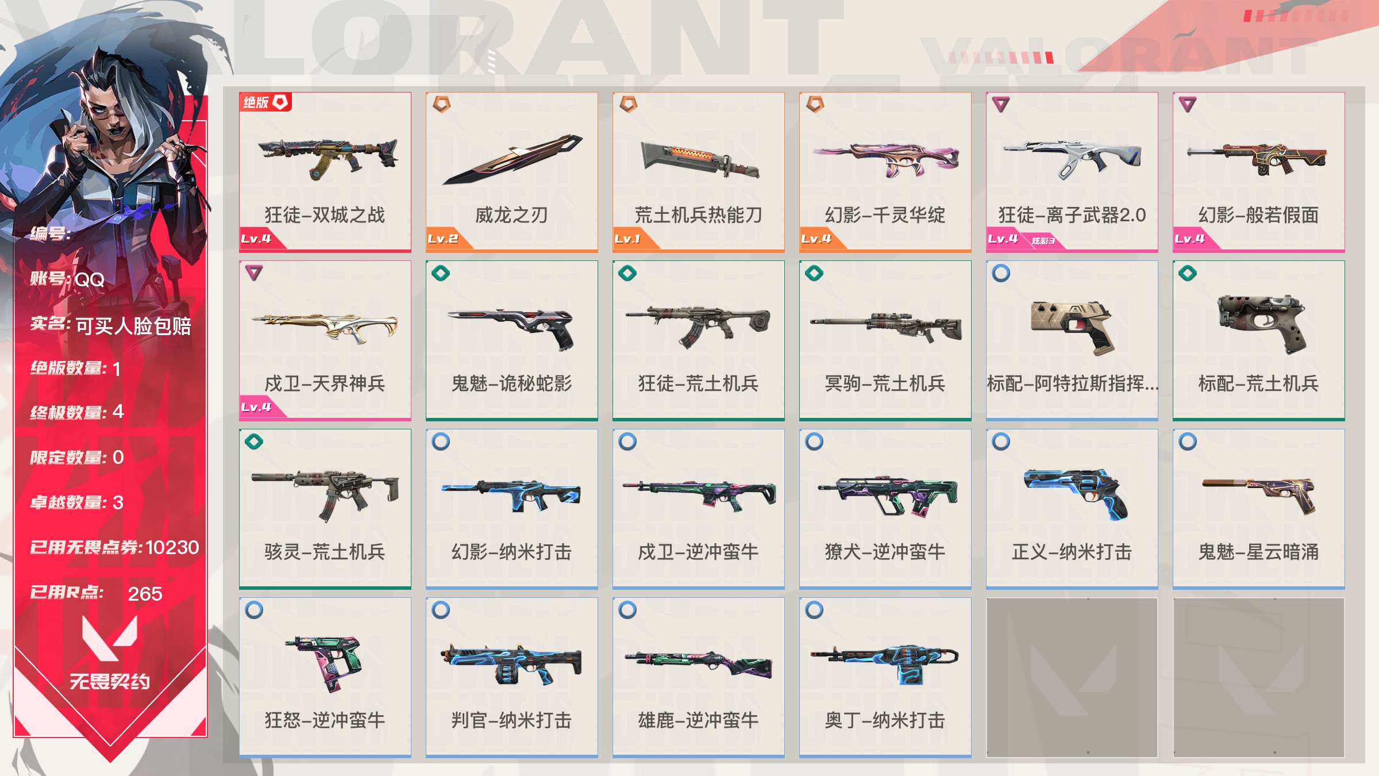Image resolution: width=1379 pixels, height=776 pixels.
Task: Select the 正义–纳米打击 shotgun image
Action: (x=1075, y=493)
